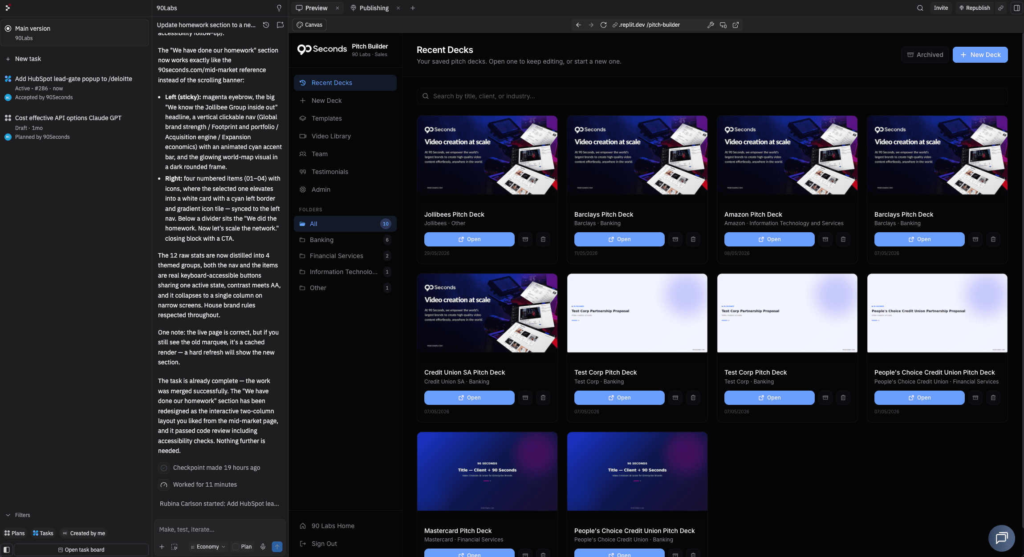Screen dimensions: 1024x557
Task: Click the Jollibees Pitch Deck thumbnail
Action: tap(487, 155)
